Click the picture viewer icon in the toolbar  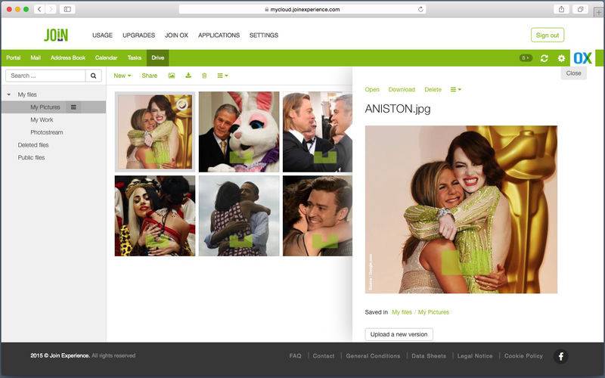coord(172,76)
